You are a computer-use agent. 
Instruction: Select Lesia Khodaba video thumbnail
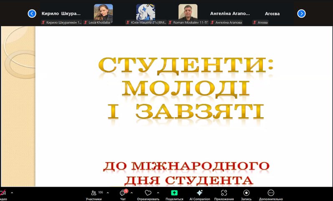[103, 13]
